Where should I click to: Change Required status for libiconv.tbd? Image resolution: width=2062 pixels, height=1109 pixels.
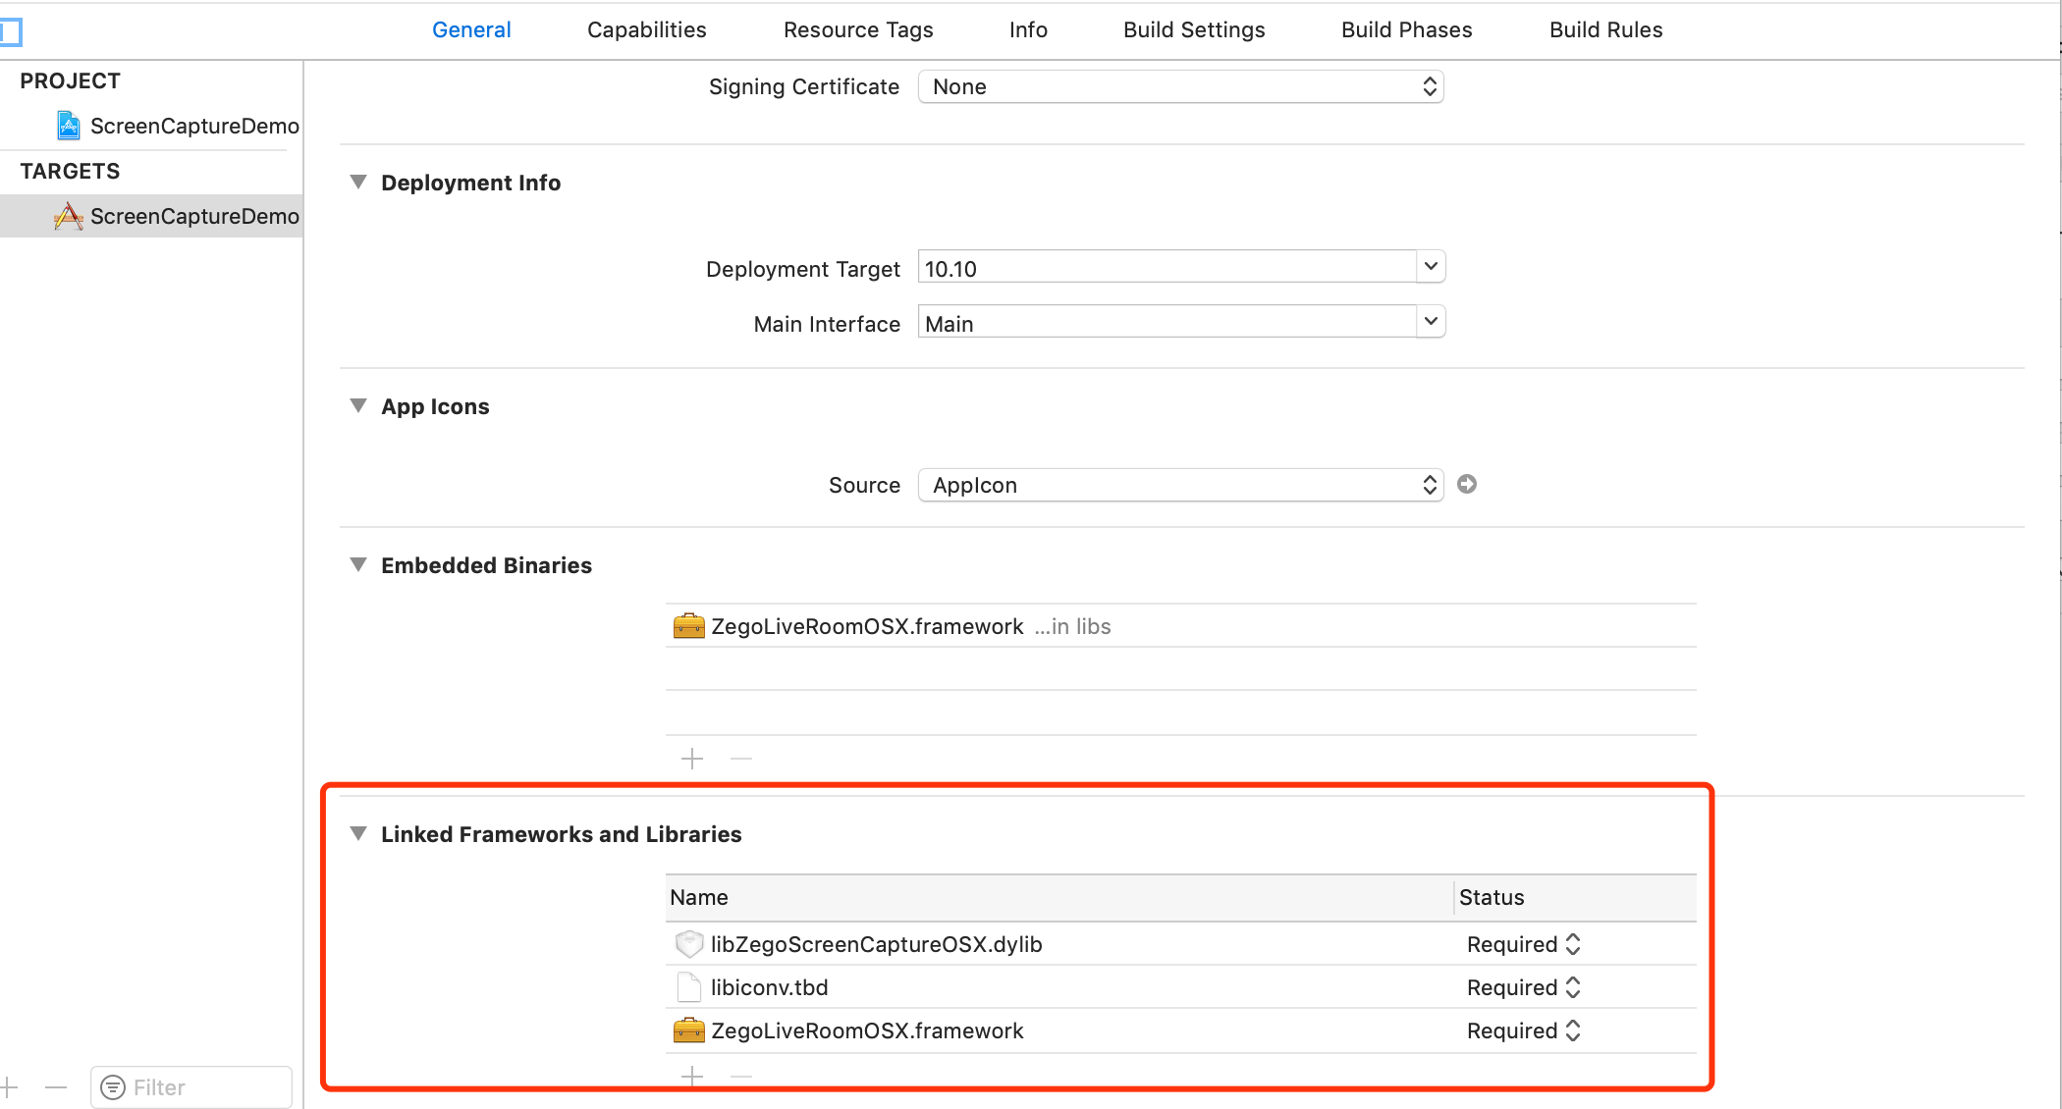pyautogui.click(x=1524, y=987)
